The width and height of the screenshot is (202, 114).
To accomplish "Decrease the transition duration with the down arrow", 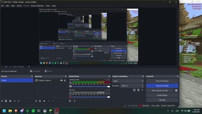I will [x=142, y=87].
